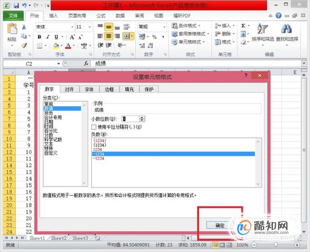Click the Percent Style icon
This screenshot has width=310, height=252.
[155, 37]
